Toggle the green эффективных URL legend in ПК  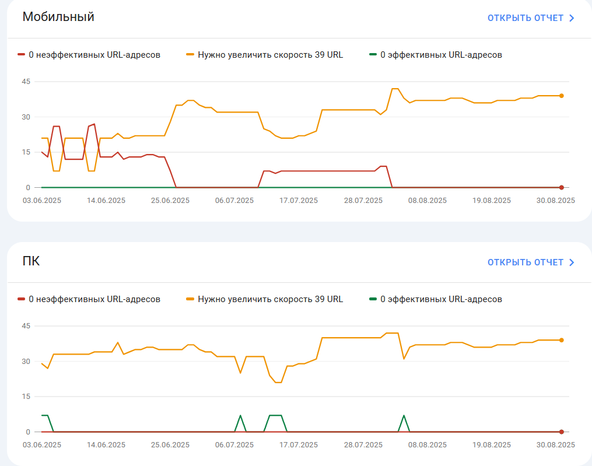436,299
